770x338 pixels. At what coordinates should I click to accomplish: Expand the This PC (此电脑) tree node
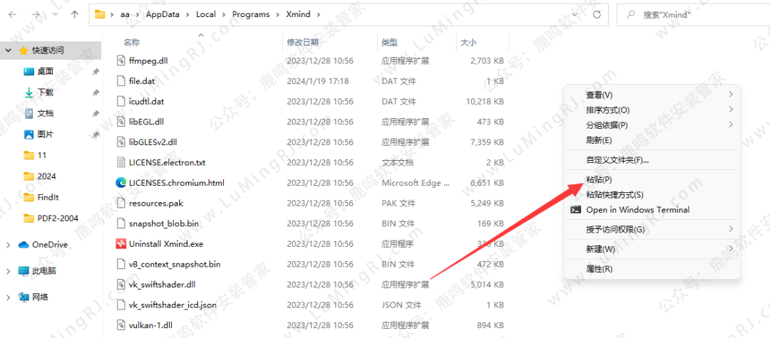pyautogui.click(x=8, y=271)
